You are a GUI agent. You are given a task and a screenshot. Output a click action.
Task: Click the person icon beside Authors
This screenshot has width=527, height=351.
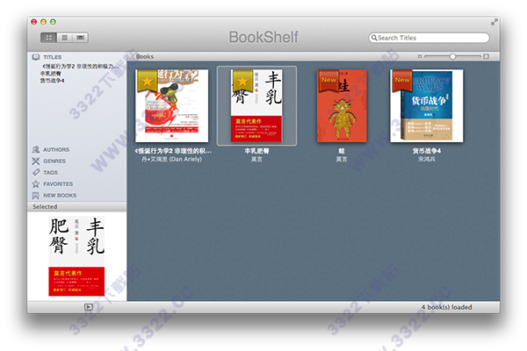36,149
